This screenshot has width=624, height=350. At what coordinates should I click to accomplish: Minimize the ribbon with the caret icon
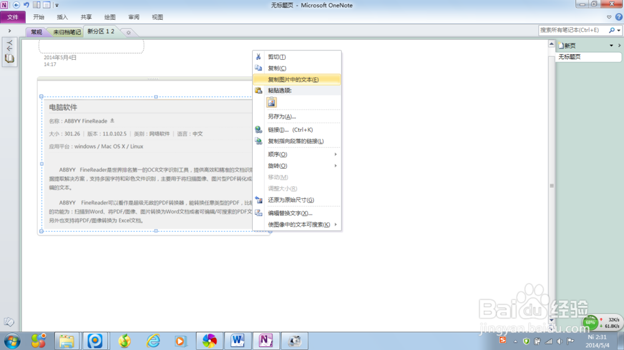coord(609,17)
